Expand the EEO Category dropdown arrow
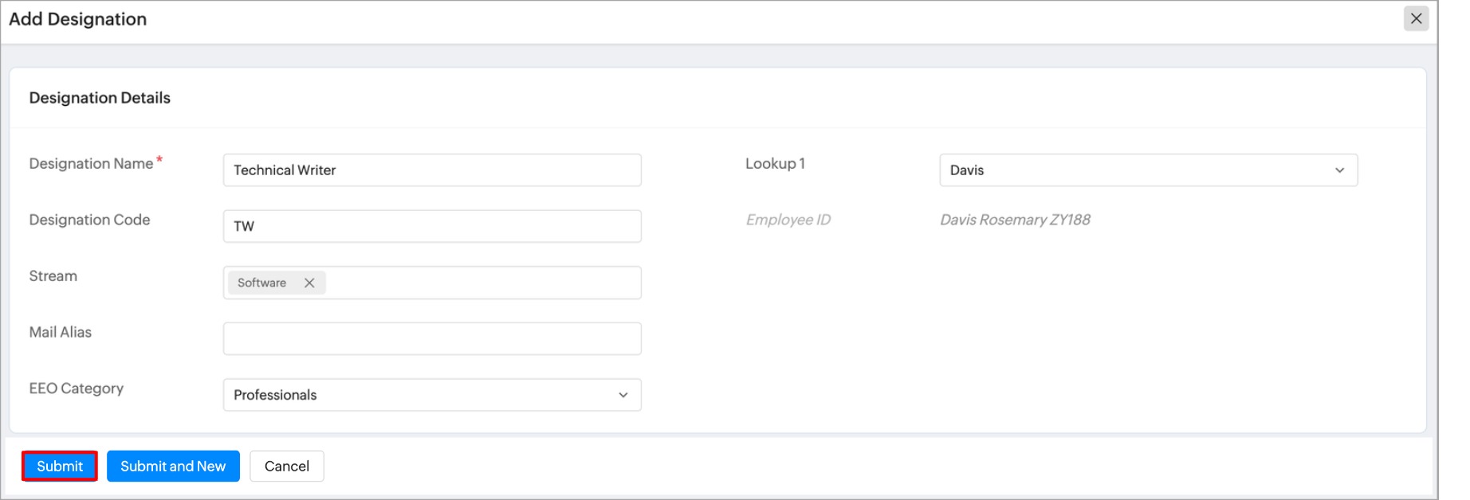 coord(623,395)
